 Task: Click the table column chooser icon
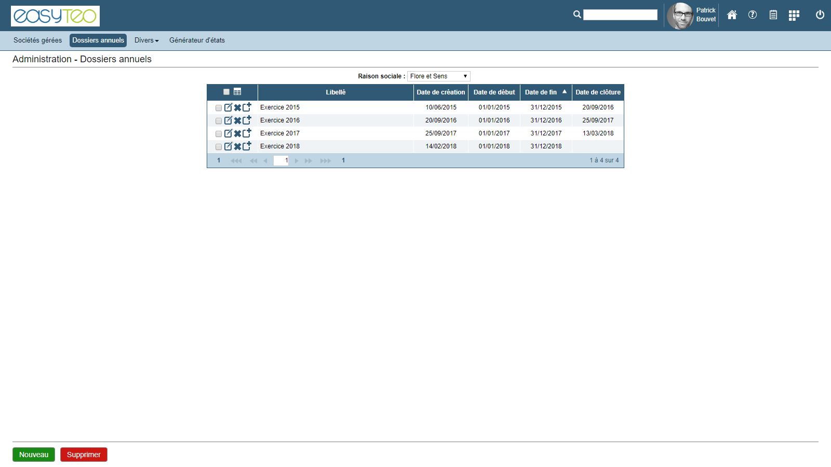coord(237,92)
